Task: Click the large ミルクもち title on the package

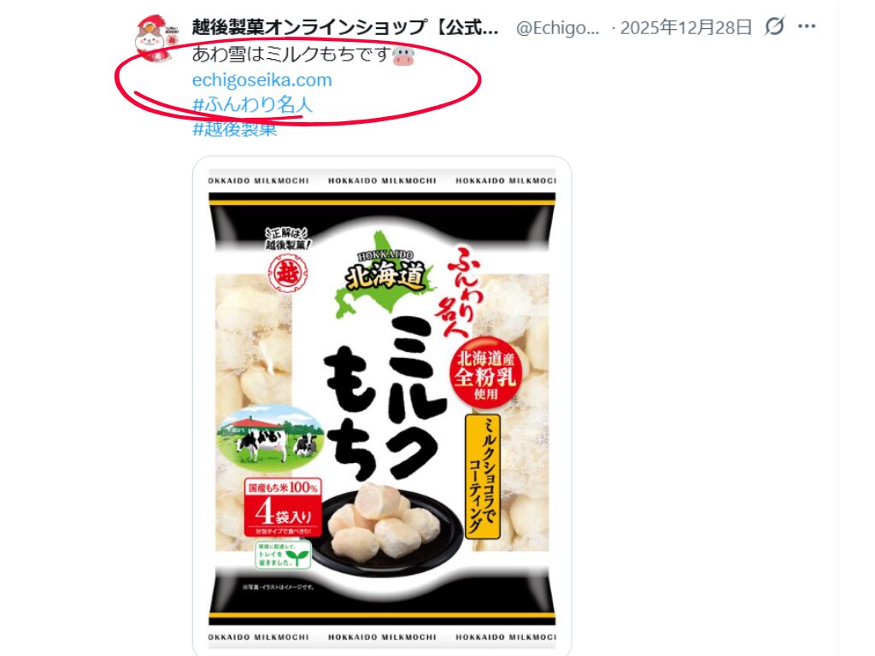Action: pyautogui.click(x=385, y=399)
